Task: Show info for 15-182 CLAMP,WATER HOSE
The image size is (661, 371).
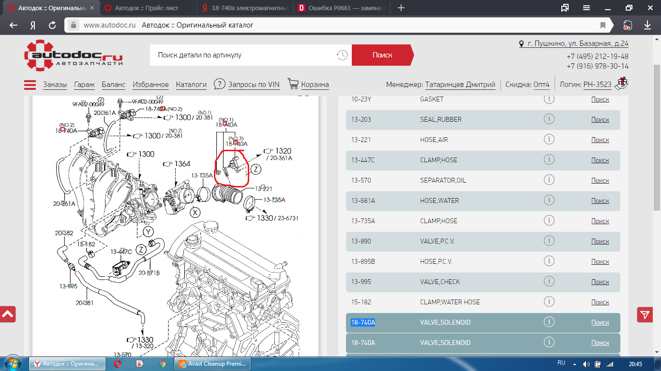Action: 549,301
